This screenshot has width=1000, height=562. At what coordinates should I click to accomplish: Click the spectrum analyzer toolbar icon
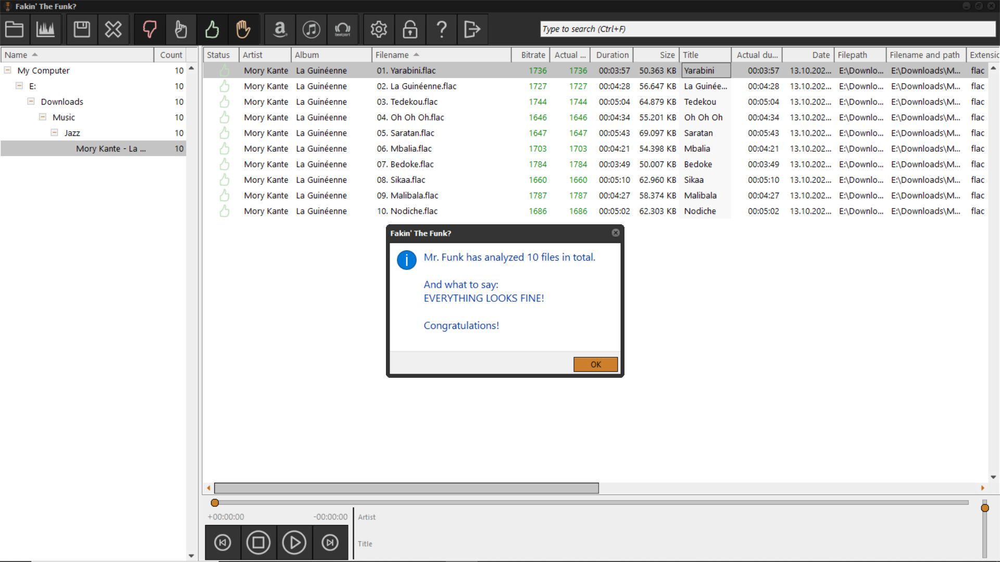point(45,29)
